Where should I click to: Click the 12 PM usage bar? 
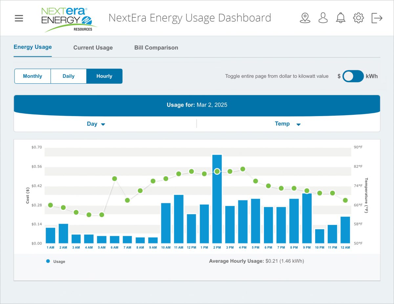click(x=191, y=229)
